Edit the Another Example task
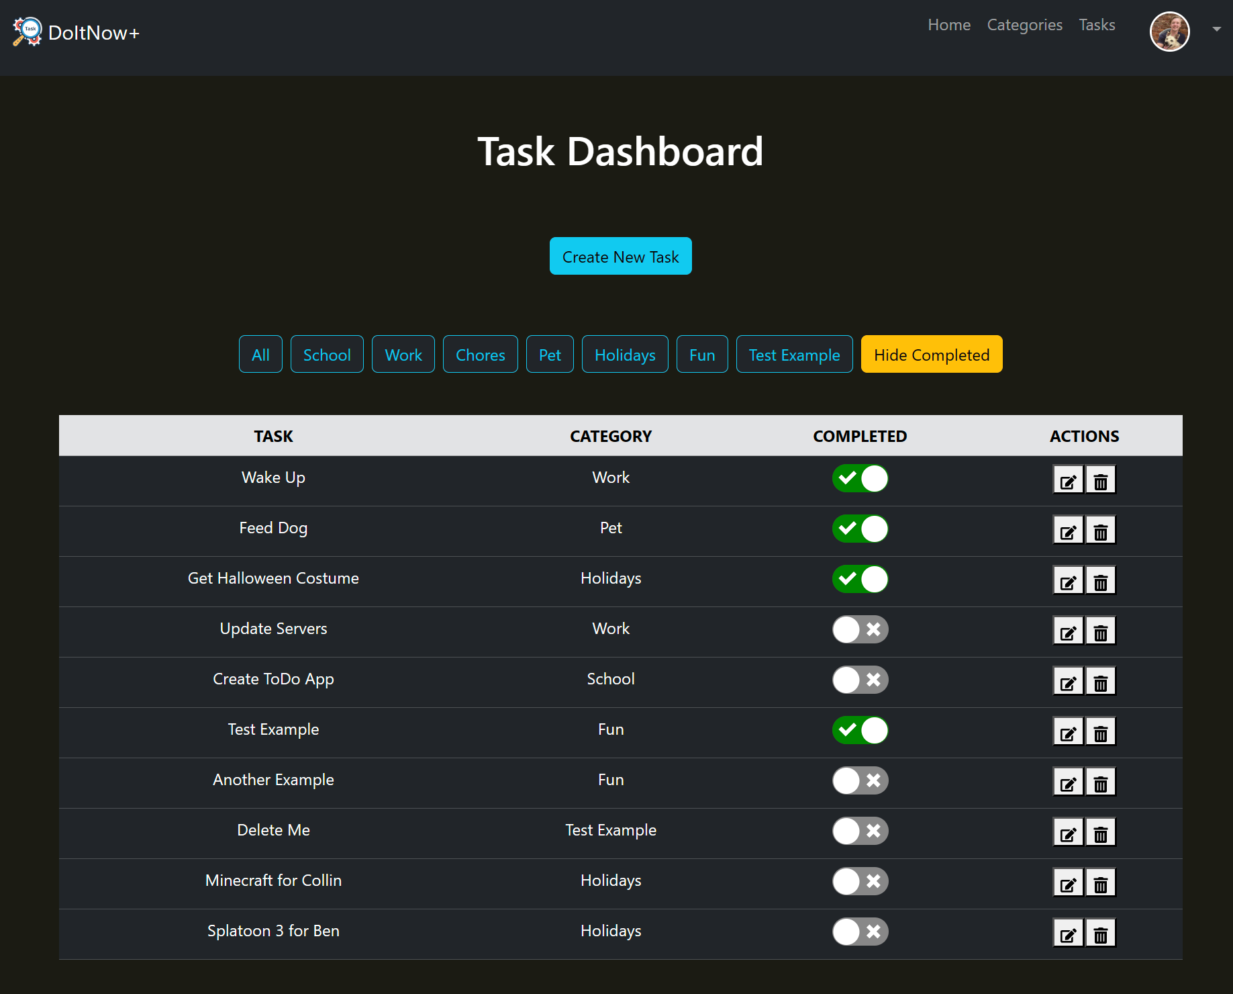Image resolution: width=1233 pixels, height=994 pixels. tap(1067, 782)
